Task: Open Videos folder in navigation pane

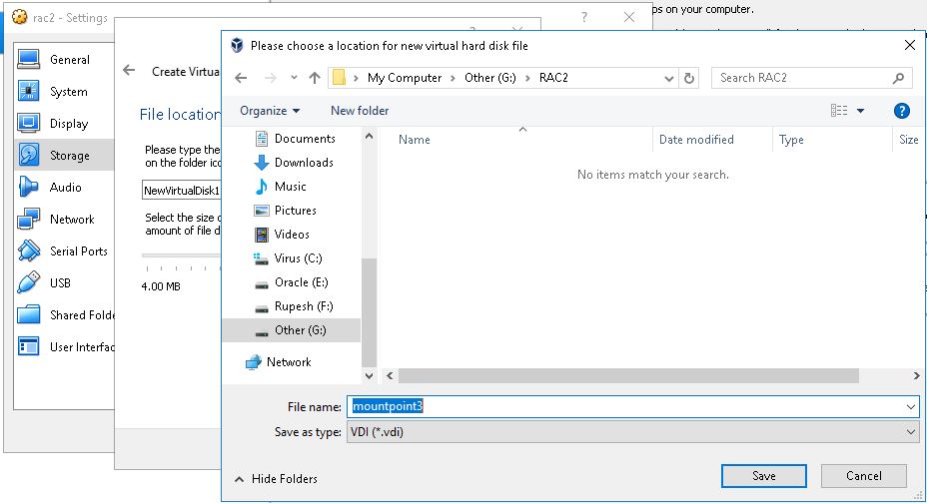Action: (x=282, y=235)
